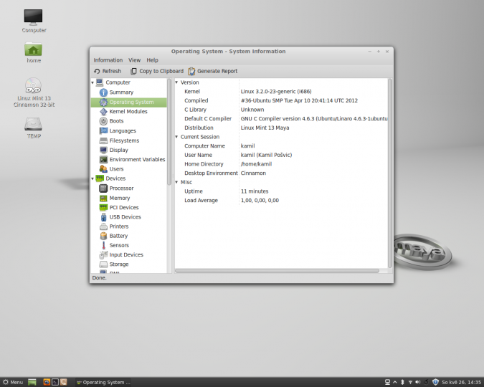Click Copy to Clipboard
484x387 pixels.
click(157, 71)
